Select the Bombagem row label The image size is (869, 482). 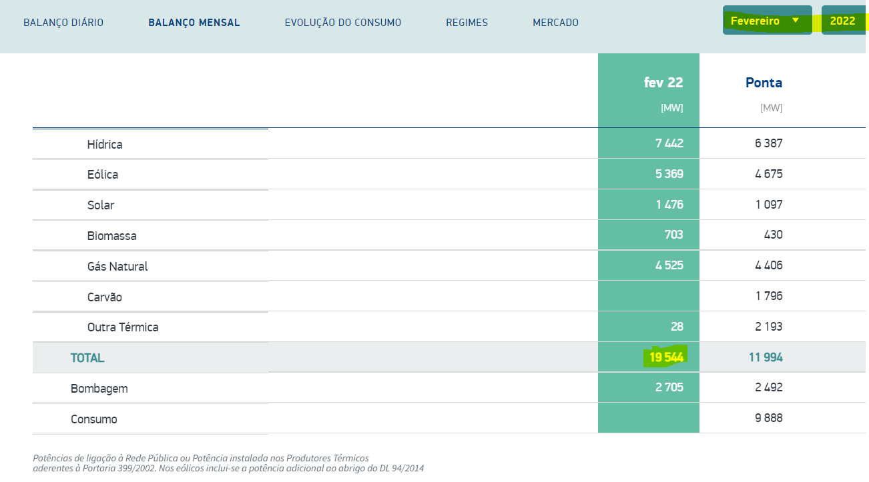99,389
